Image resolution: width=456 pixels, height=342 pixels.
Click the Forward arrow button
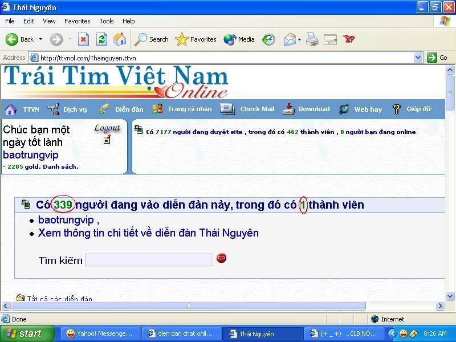coord(56,39)
